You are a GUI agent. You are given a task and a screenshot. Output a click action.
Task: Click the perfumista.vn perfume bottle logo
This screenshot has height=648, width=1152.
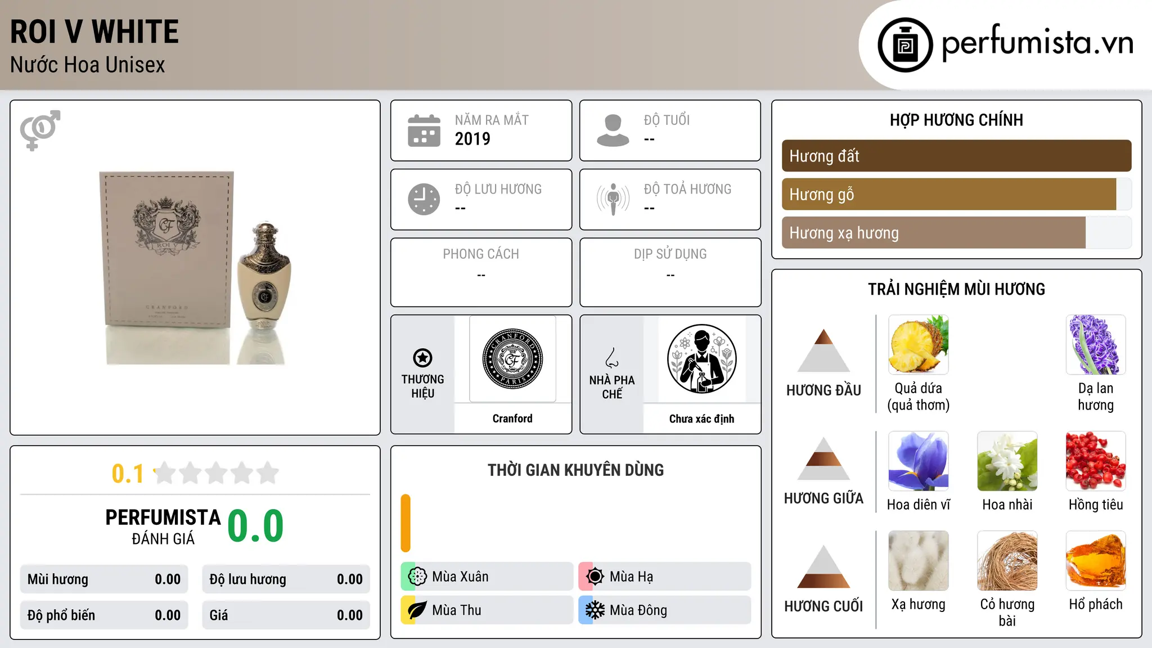coord(905,45)
